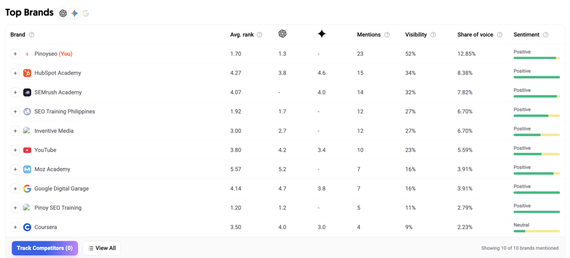
Task: Click the YouTube logo icon
Action: (x=27, y=150)
